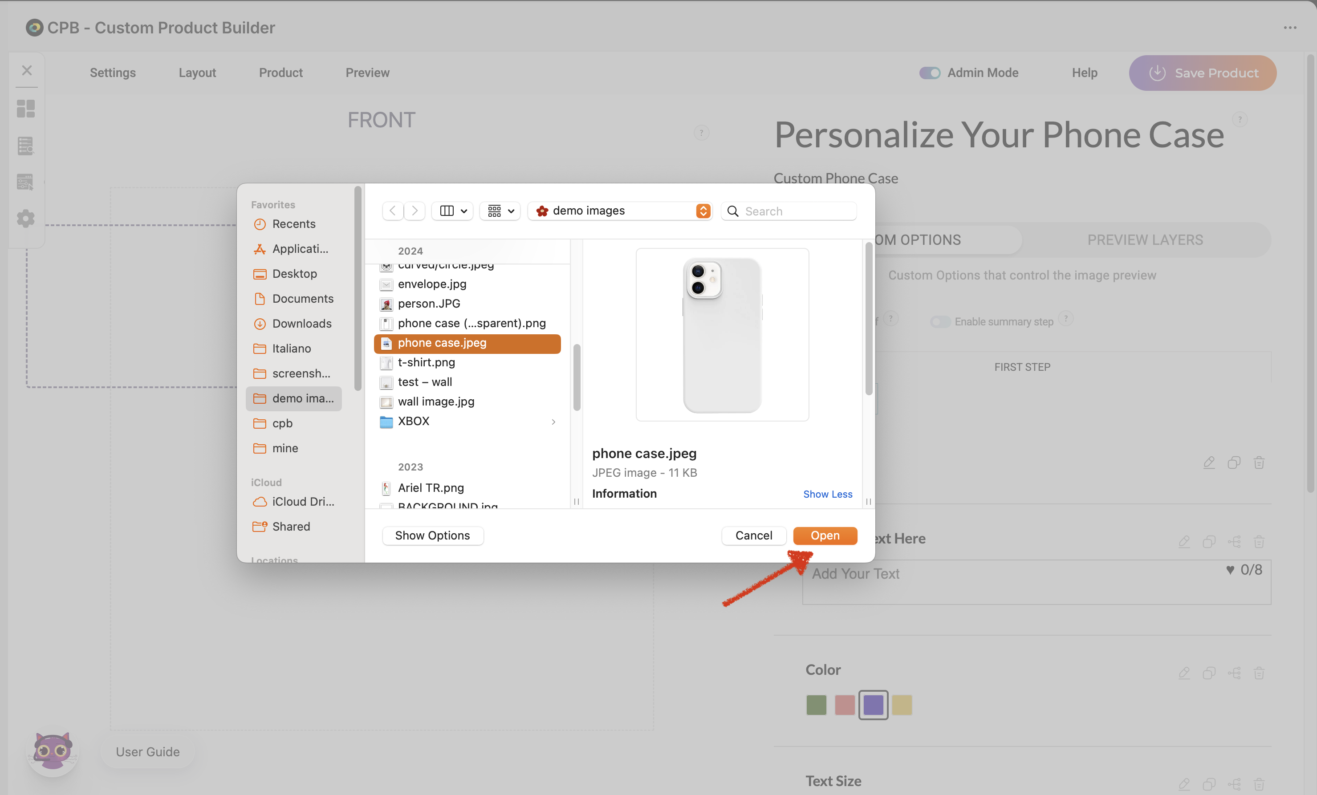This screenshot has width=1317, height=795.
Task: Duplicate the Text Size option
Action: coord(1209,784)
